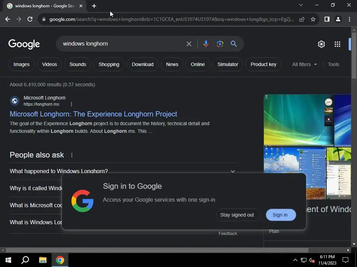Open Google quick settings gear
This screenshot has height=267, width=357.
(x=321, y=44)
